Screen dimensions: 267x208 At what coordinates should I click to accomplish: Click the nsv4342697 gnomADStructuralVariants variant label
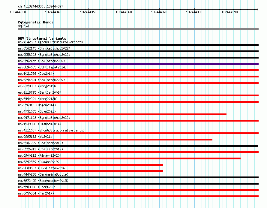(51, 42)
